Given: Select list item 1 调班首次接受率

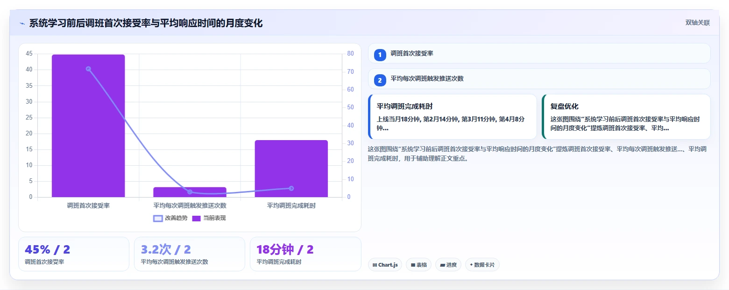Looking at the screenshot, I should tap(539, 53).
